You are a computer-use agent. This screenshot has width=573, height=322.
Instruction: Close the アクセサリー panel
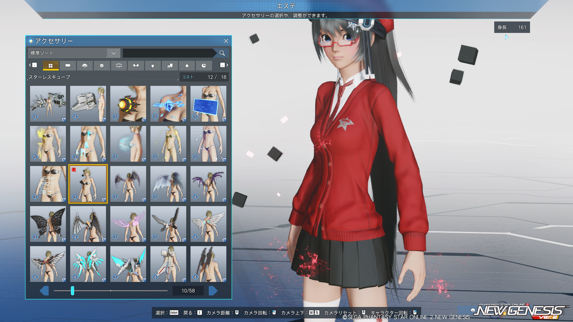pyautogui.click(x=226, y=41)
